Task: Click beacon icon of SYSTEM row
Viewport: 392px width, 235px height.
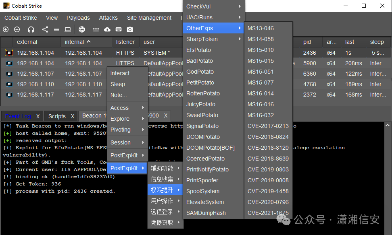Action: pyautogui.click(x=9, y=53)
